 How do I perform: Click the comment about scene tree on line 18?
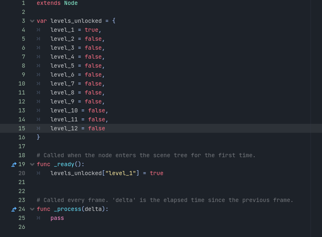click(146, 155)
